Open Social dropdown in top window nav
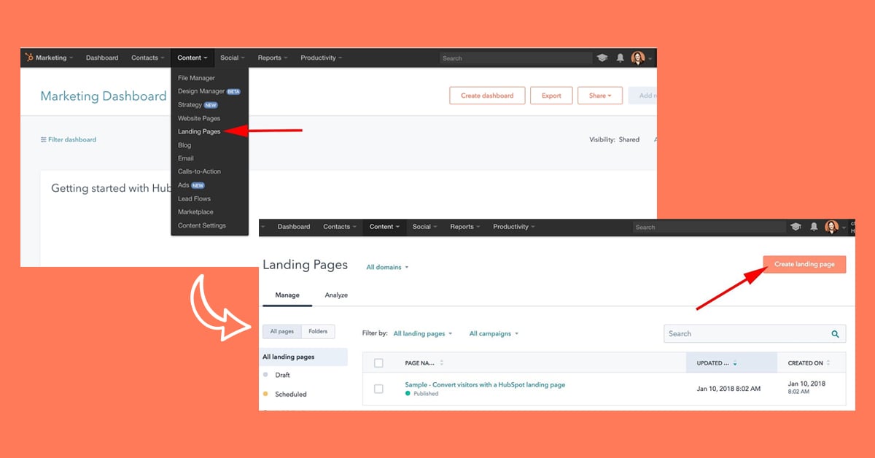 pos(233,58)
